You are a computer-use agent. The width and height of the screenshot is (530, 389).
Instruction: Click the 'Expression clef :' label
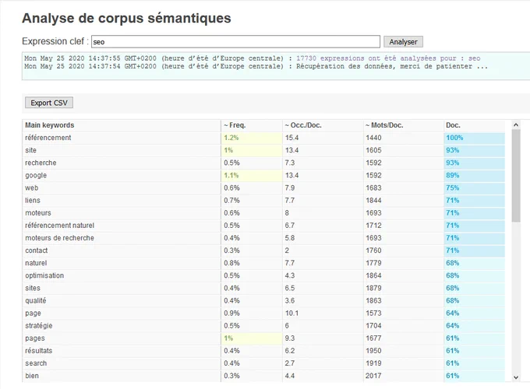(x=55, y=41)
